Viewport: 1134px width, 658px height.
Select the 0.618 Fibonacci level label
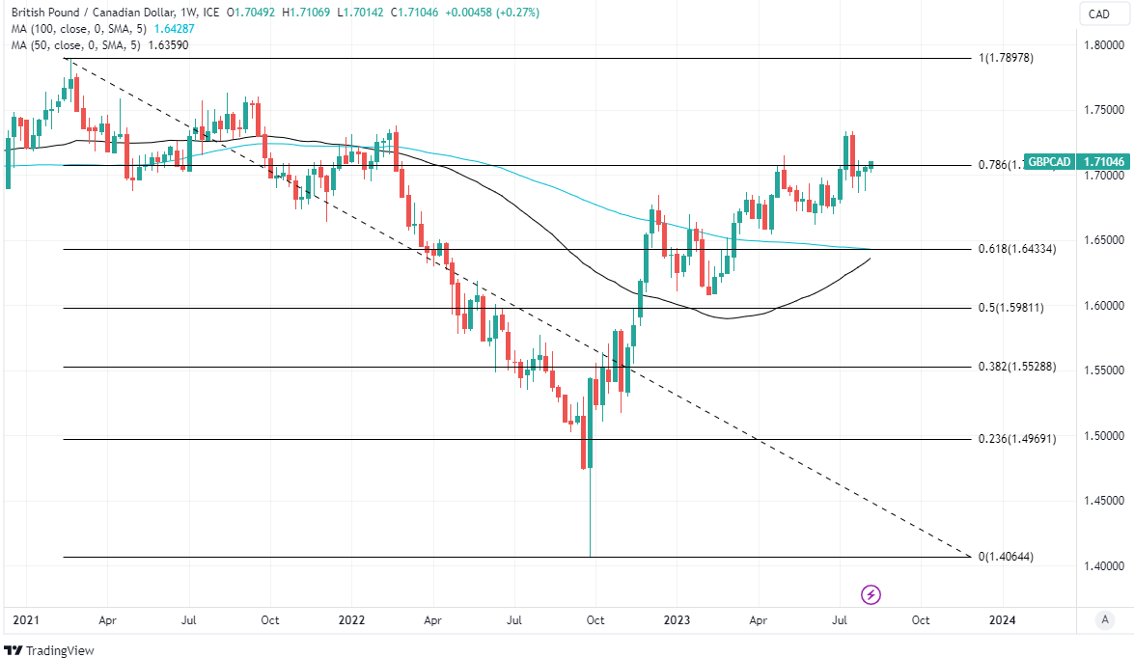tap(1017, 250)
